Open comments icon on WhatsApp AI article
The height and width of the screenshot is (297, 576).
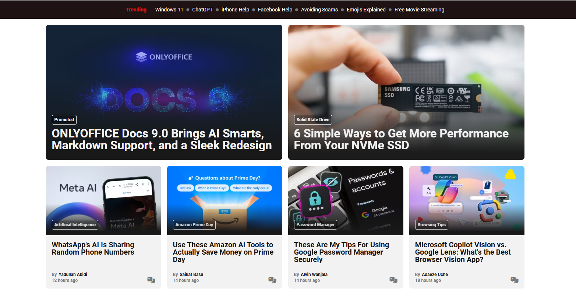[151, 280]
